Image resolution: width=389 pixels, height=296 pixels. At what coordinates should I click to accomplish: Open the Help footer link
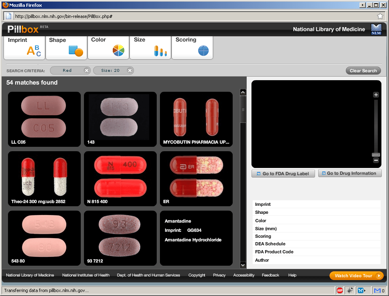click(292, 275)
